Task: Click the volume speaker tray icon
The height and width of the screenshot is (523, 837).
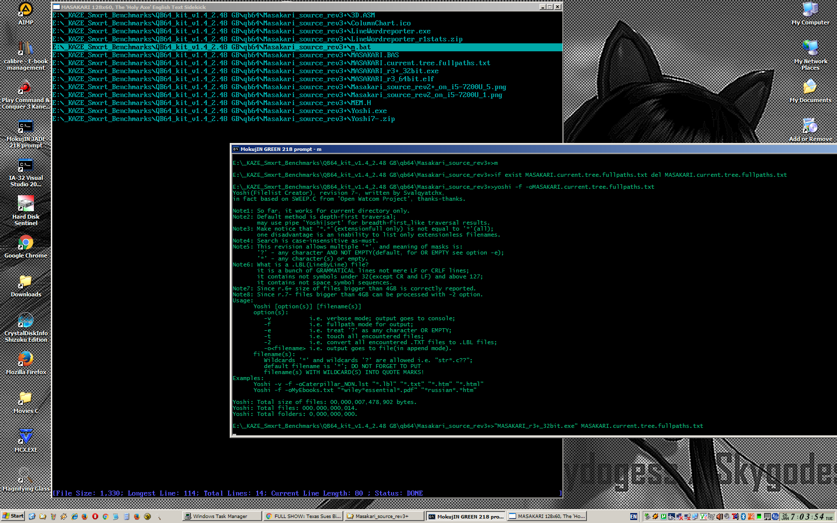Action: click(719, 517)
